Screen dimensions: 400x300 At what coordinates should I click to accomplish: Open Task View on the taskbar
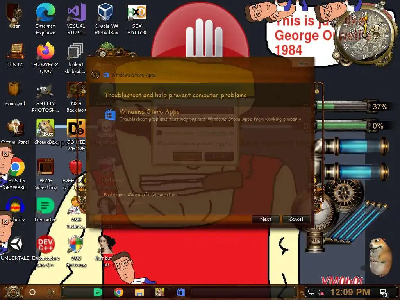pyautogui.click(x=51, y=292)
